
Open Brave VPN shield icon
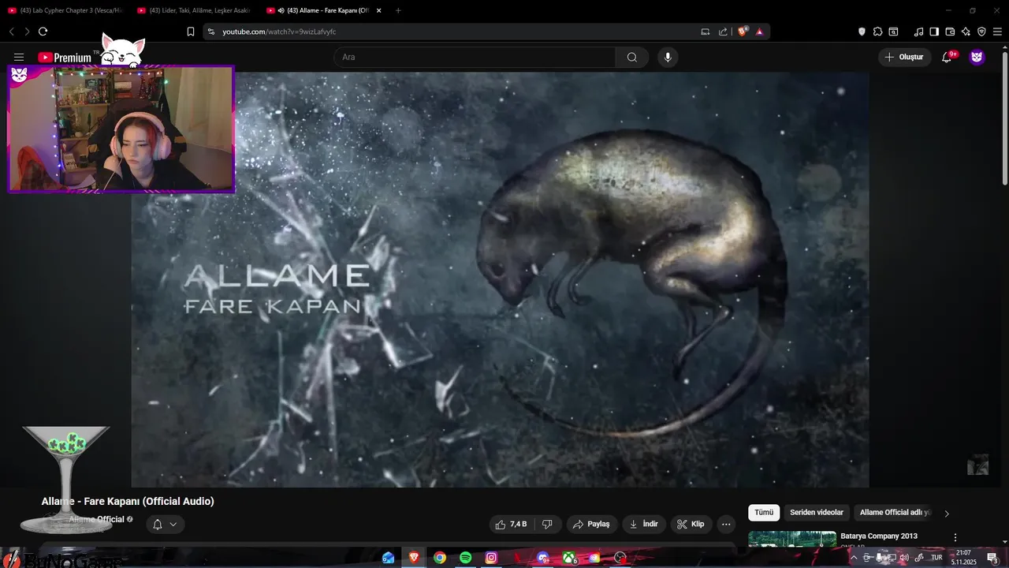point(981,32)
